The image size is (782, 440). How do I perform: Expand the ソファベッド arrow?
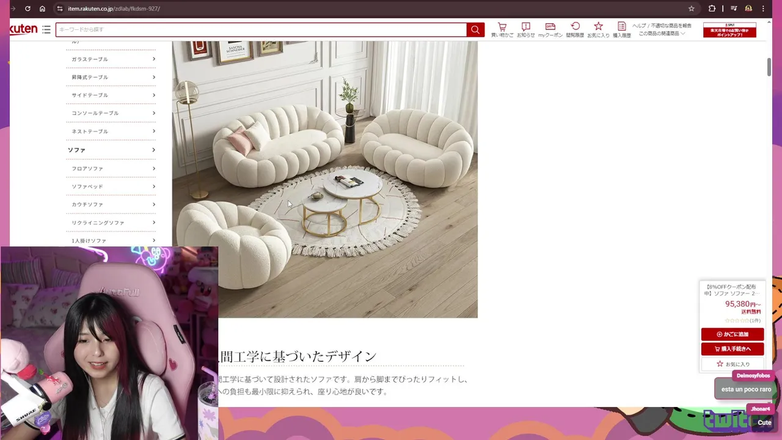[x=154, y=186]
